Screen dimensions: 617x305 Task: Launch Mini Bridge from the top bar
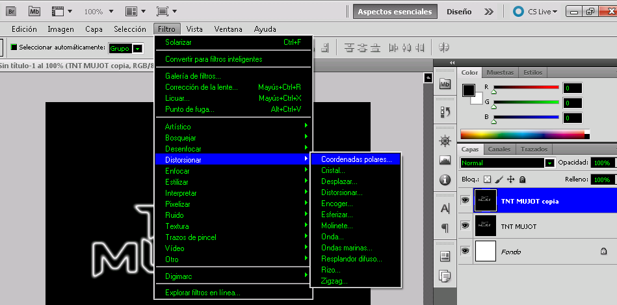(x=34, y=12)
